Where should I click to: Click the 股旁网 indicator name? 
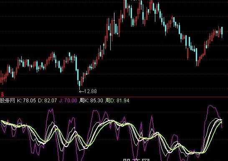tap(7, 101)
